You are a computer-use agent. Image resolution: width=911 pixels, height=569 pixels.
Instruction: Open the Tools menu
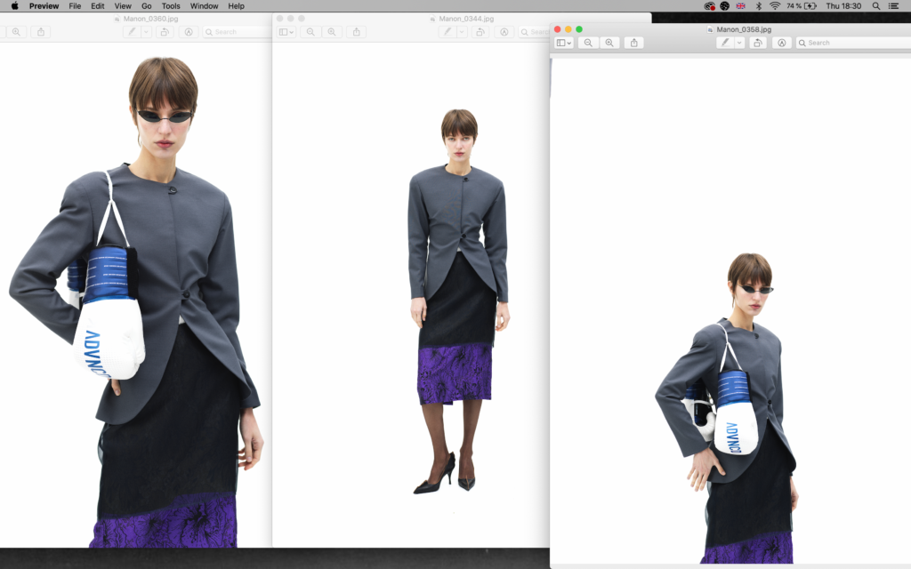click(171, 6)
